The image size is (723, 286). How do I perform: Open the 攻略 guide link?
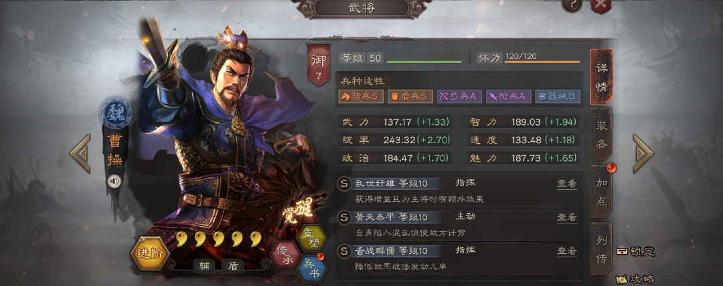pyautogui.click(x=635, y=279)
